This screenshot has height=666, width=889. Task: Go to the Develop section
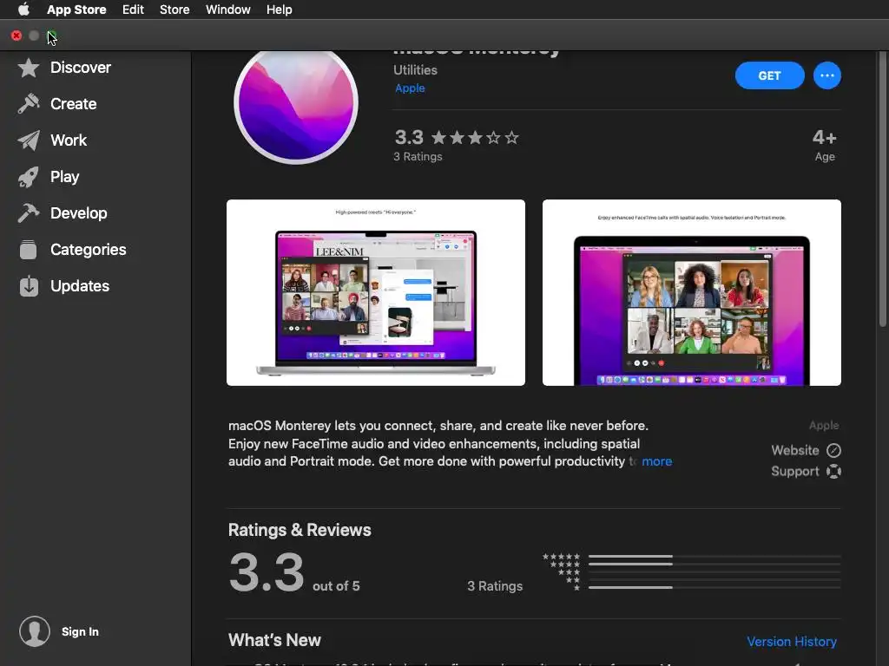(79, 213)
